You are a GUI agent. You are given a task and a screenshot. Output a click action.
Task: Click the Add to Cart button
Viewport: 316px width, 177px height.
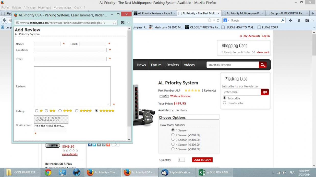[202, 160]
